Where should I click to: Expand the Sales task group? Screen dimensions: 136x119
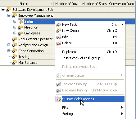click(x=15, y=21)
